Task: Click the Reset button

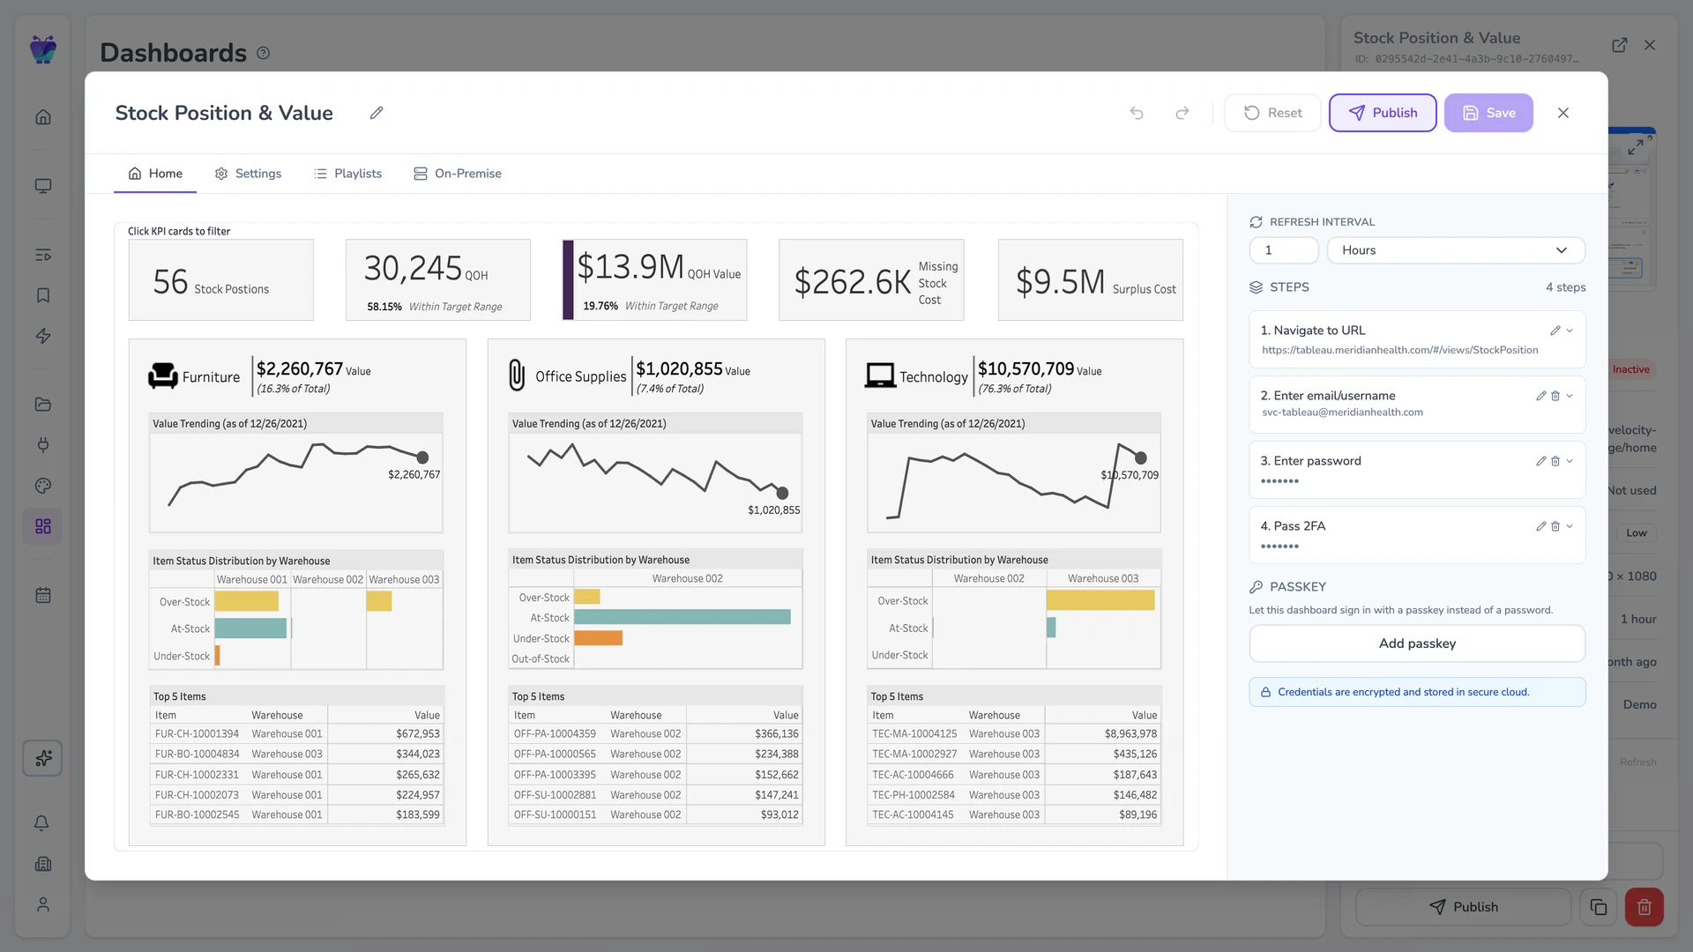Action: pyautogui.click(x=1272, y=113)
